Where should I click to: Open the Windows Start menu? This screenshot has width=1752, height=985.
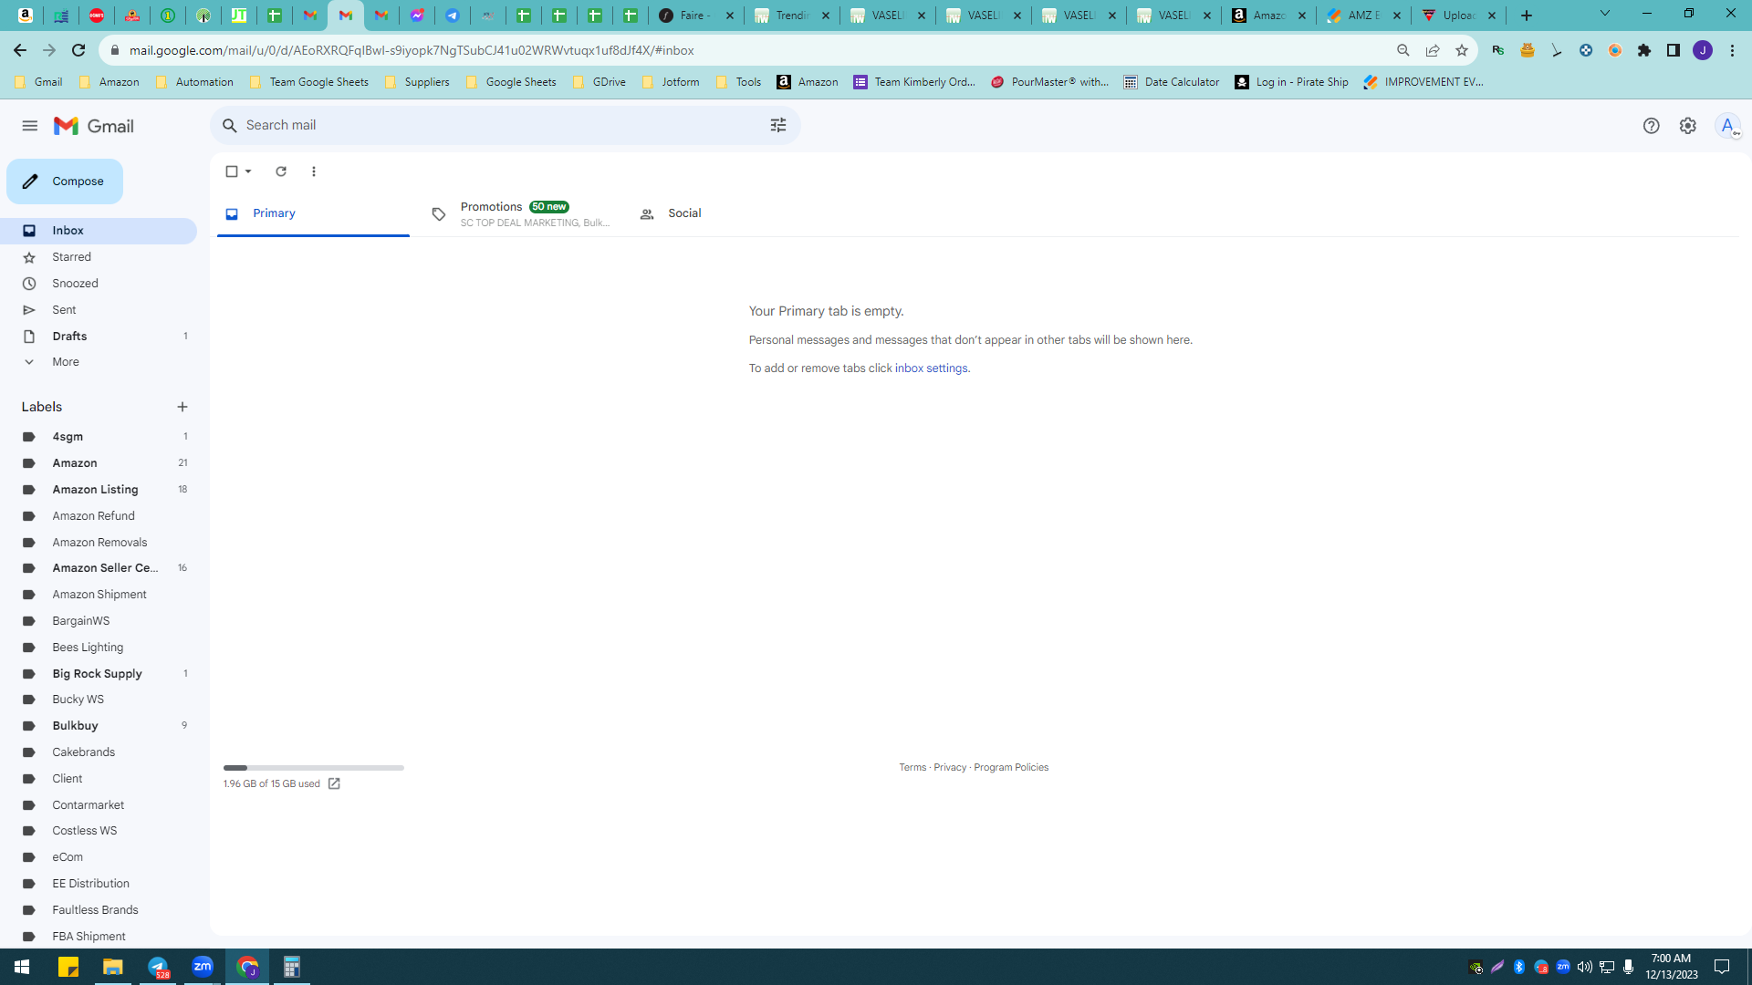pyautogui.click(x=22, y=967)
